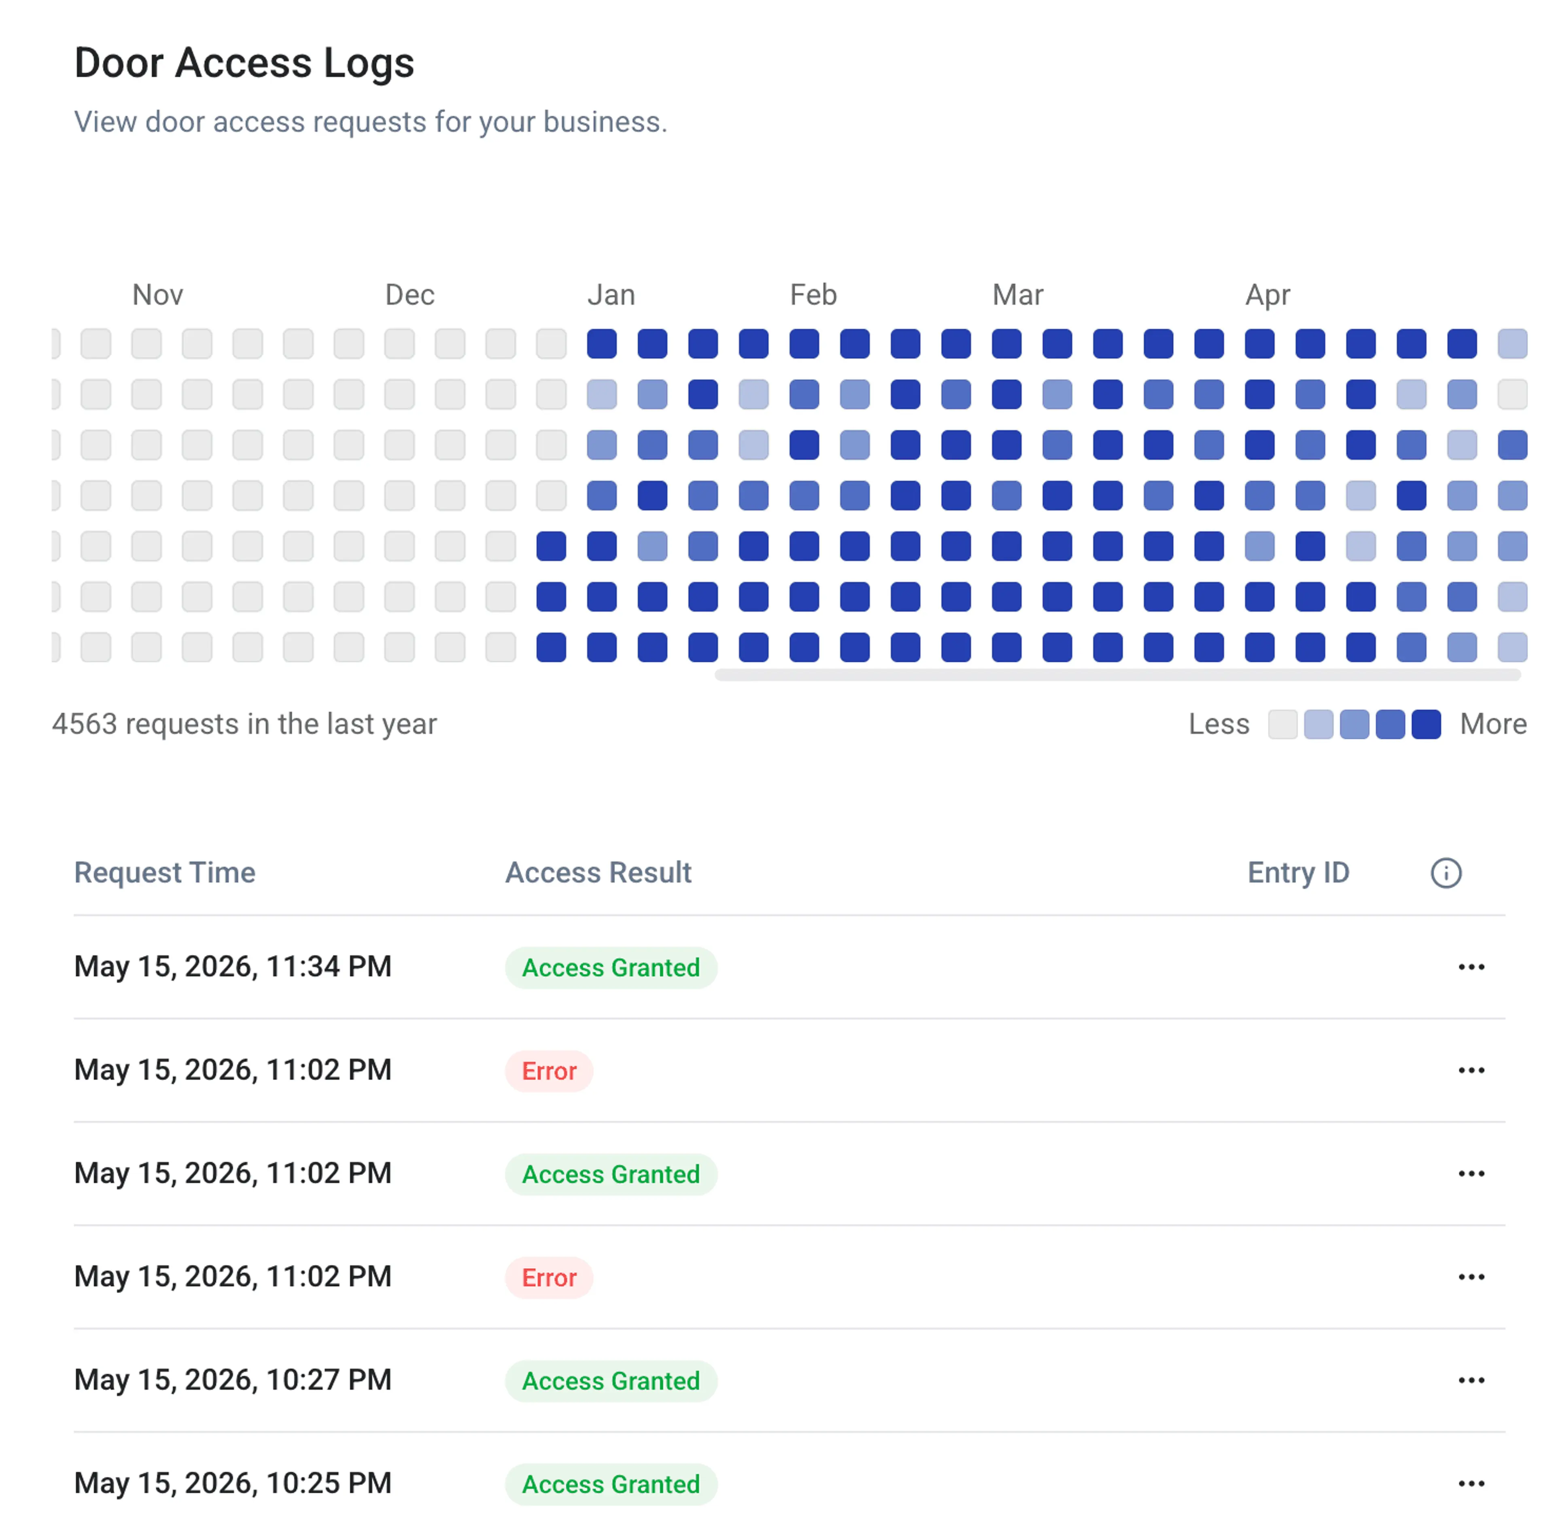
Task: Click the Nov month label
Action: tap(157, 294)
